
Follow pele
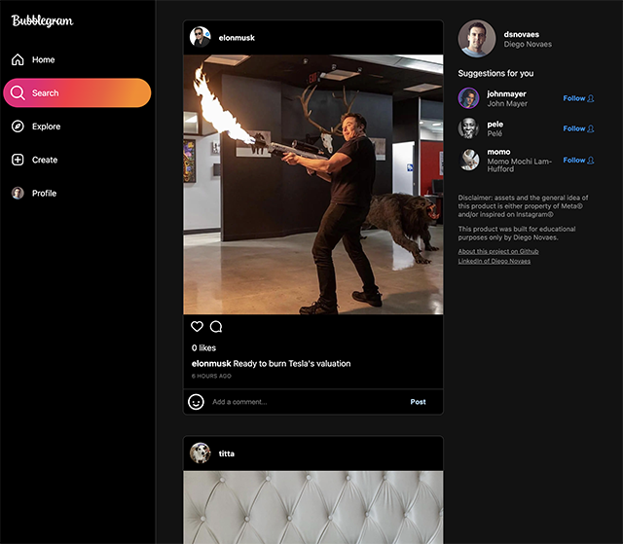pos(578,128)
